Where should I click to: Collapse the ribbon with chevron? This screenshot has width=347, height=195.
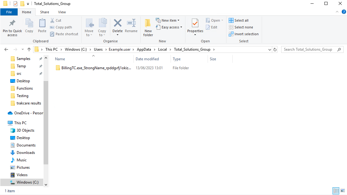(x=337, y=12)
